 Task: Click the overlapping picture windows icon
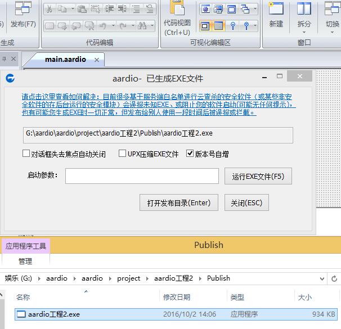[218, 9]
